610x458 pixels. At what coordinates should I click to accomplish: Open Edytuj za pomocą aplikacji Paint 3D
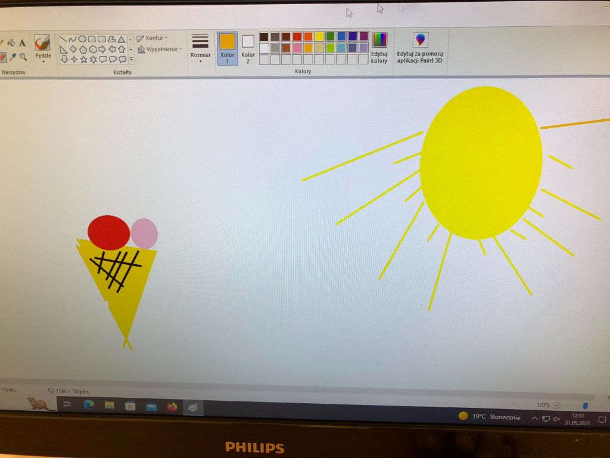420,48
